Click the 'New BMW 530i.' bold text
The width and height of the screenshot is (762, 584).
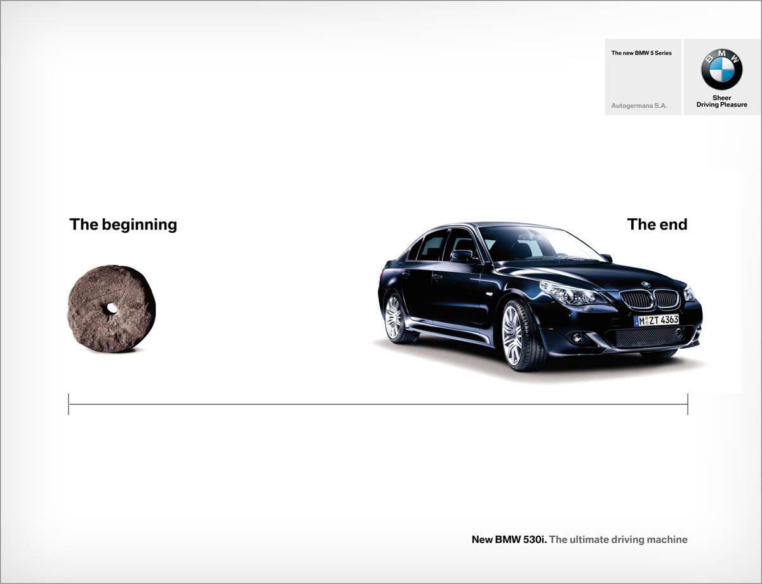(x=509, y=540)
